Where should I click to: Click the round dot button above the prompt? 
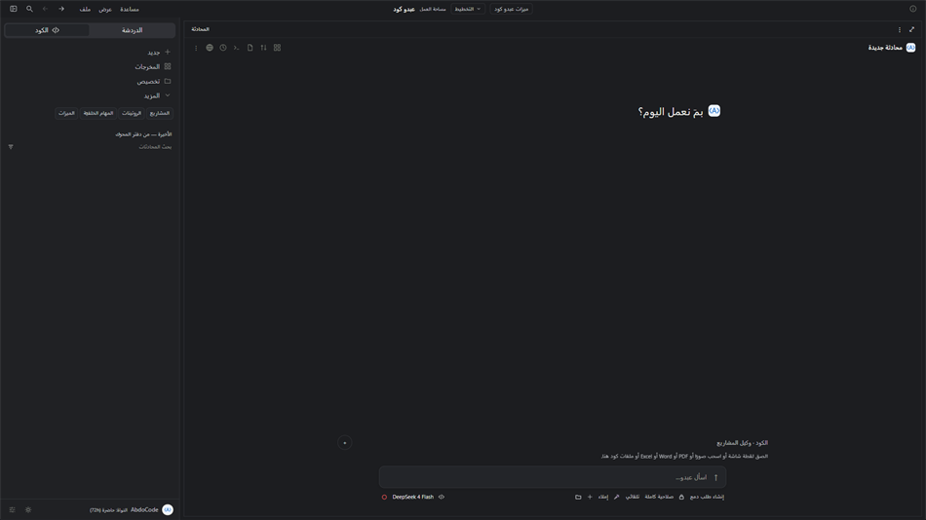click(345, 443)
